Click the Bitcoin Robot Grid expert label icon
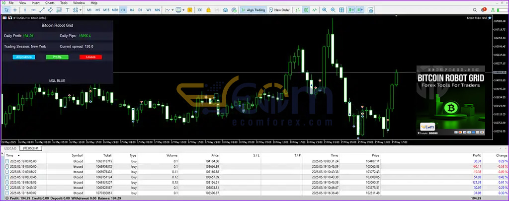 coord(490,18)
